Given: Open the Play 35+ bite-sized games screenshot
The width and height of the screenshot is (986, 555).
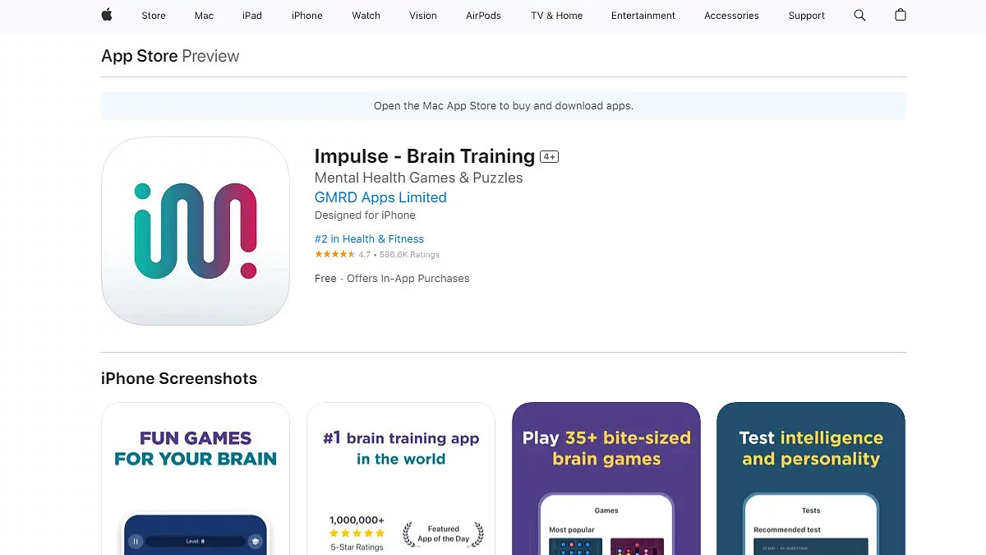Looking at the screenshot, I should pos(606,479).
